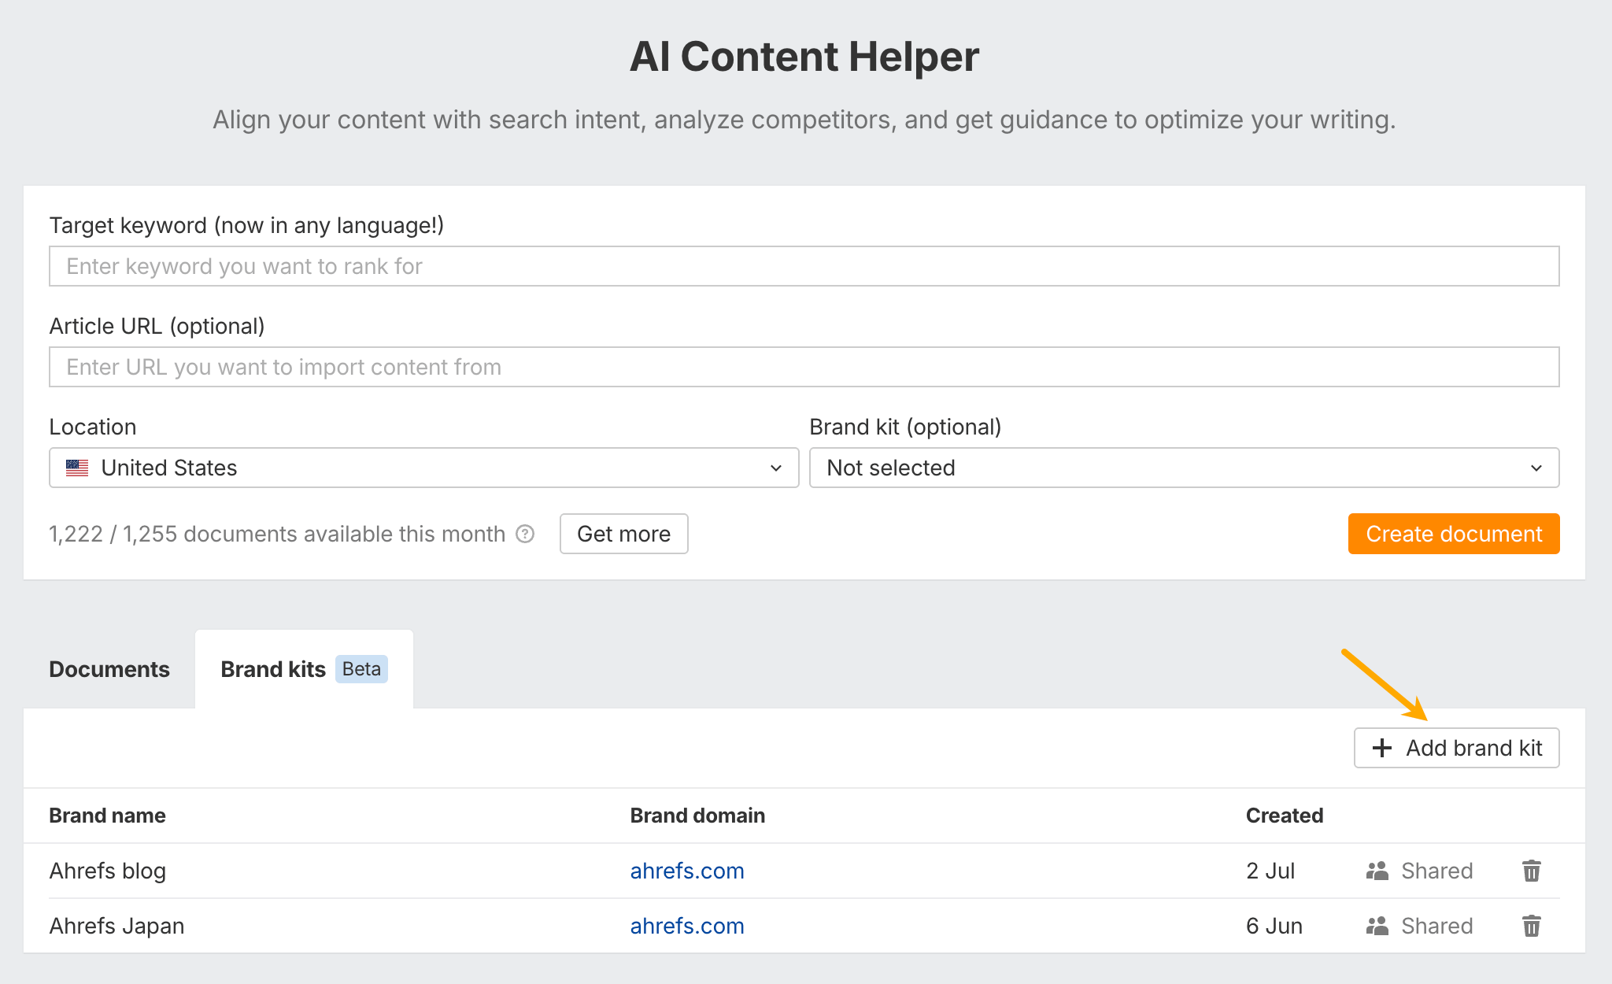Click the United States flag icon

(x=77, y=468)
